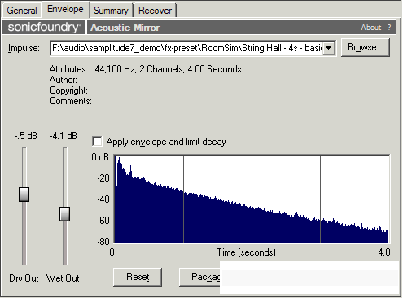This screenshot has height=298, width=403.
Task: Click the Impulse: label
Action: [x=24, y=48]
